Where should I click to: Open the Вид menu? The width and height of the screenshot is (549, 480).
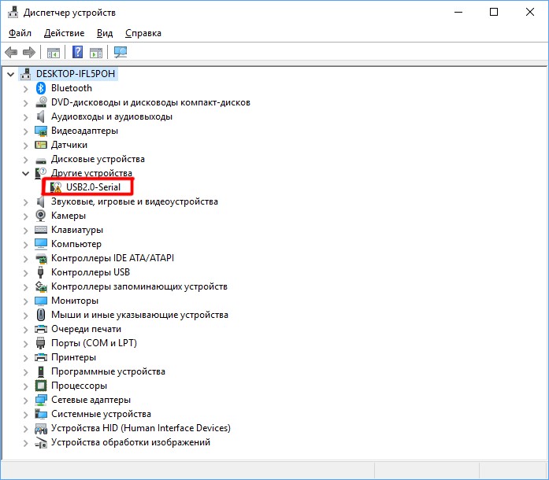105,33
